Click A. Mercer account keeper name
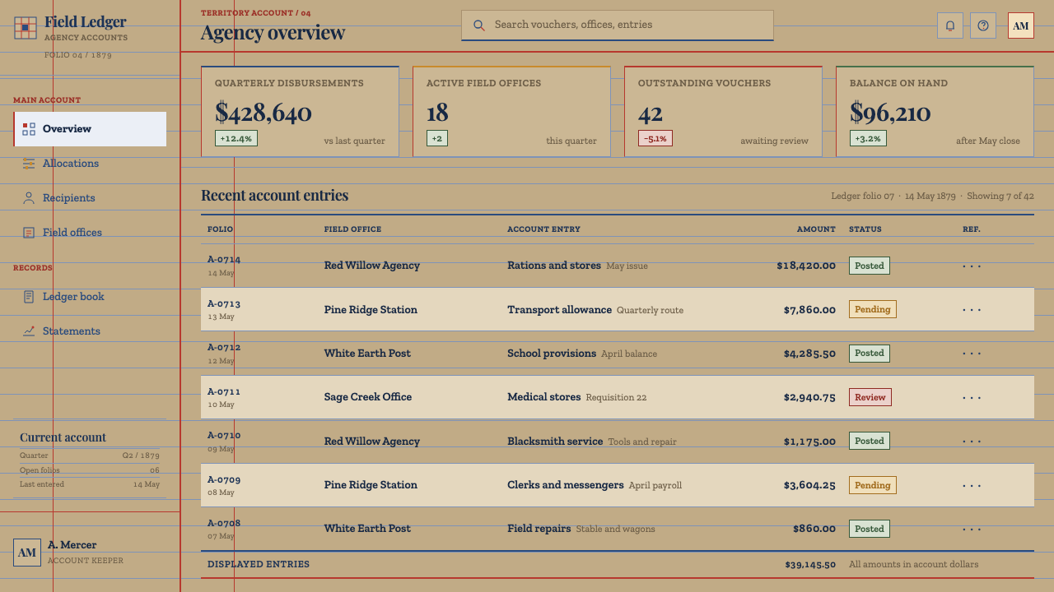This screenshot has width=1054, height=592. click(72, 545)
